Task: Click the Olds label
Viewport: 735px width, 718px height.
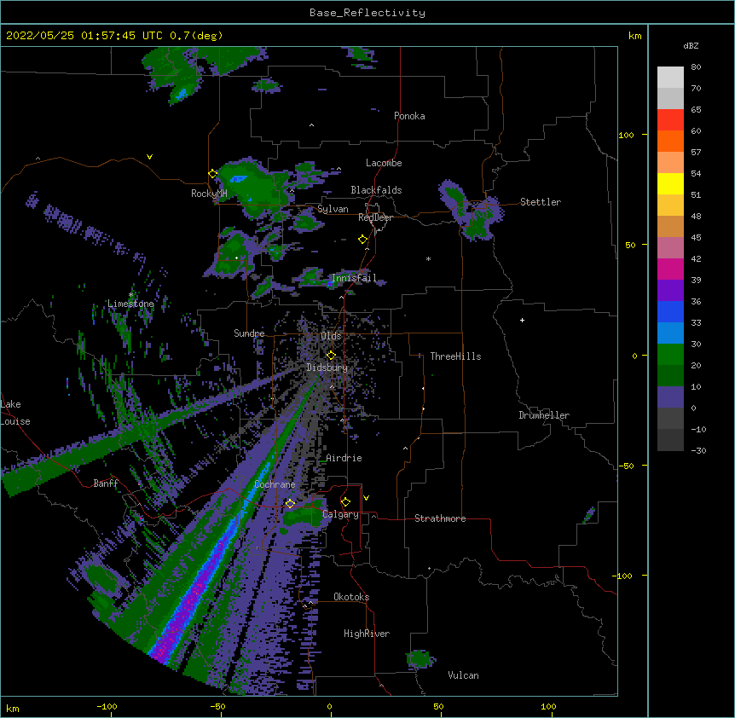Action: pos(331,336)
